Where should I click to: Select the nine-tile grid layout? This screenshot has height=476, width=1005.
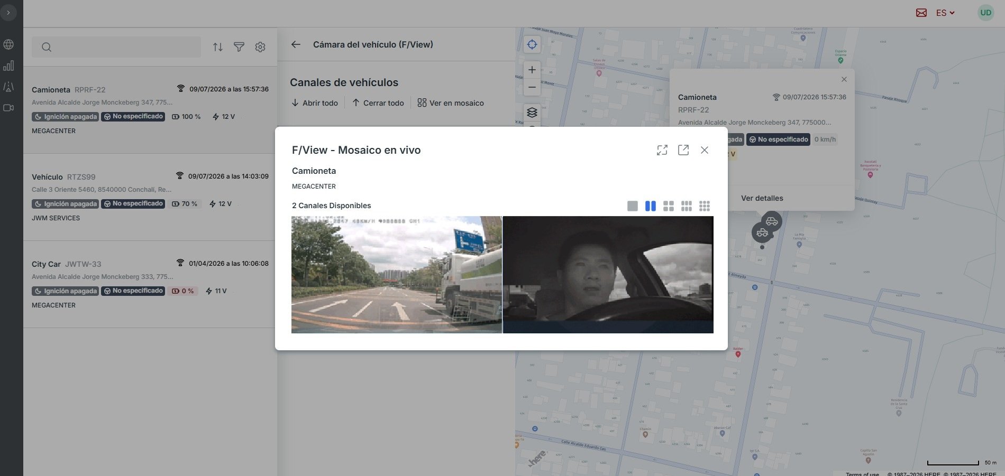point(705,206)
